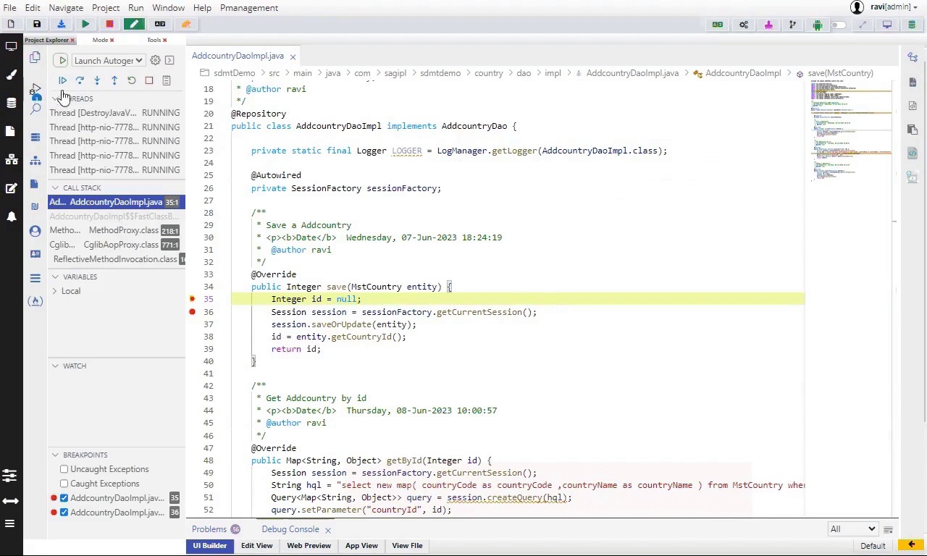Click the Step Out debug icon

[x=114, y=80]
